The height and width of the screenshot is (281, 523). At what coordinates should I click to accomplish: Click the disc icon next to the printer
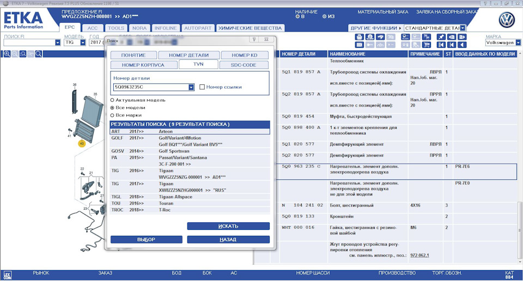369,37
